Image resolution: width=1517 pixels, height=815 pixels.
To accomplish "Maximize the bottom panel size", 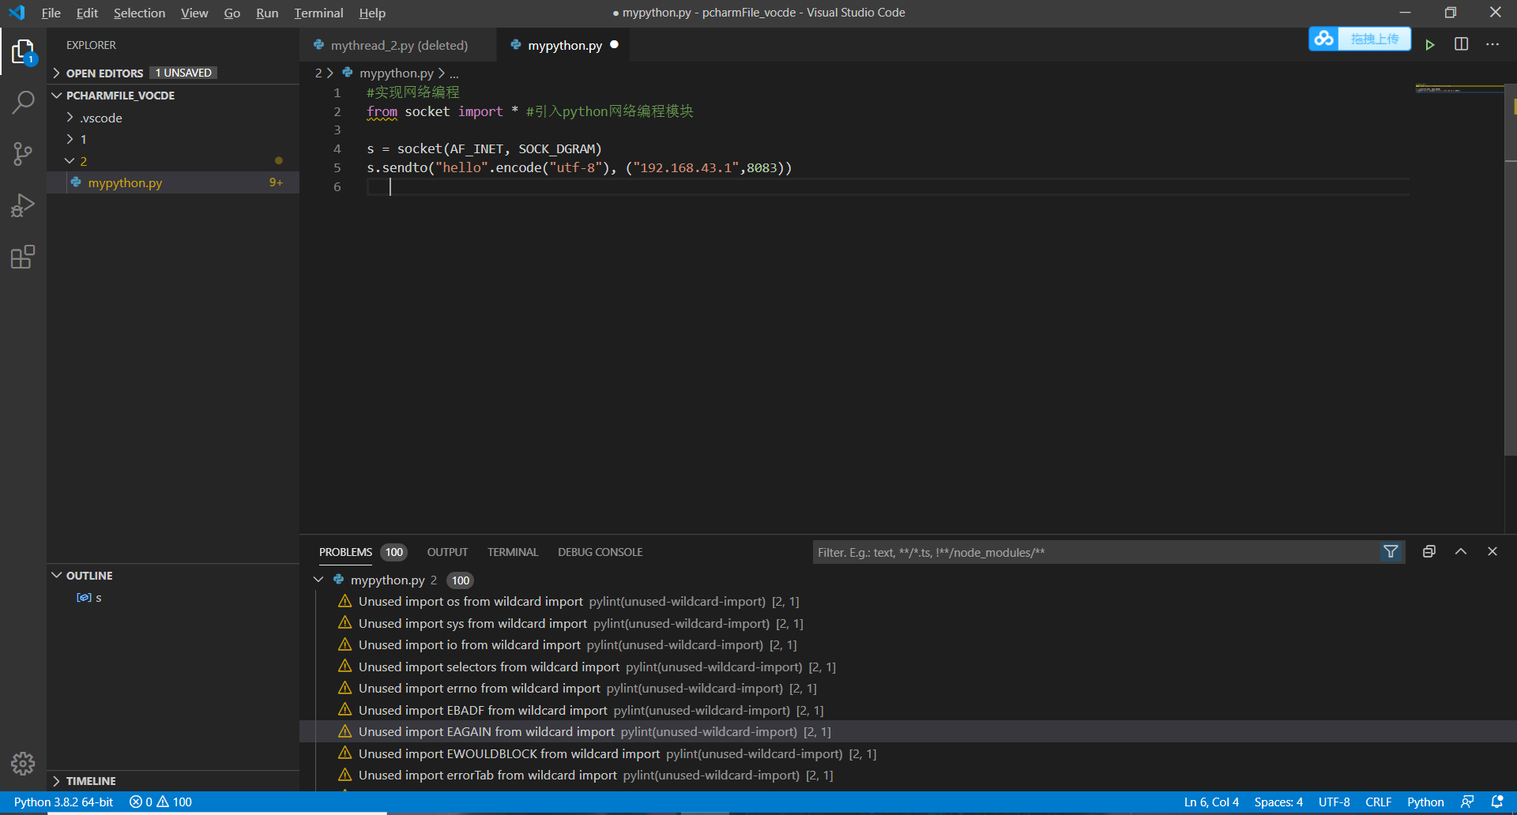I will 1461,552.
